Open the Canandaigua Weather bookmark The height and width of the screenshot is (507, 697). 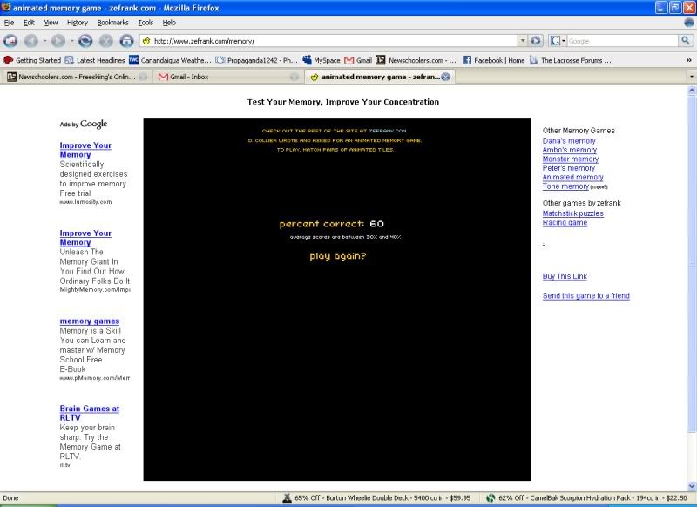170,60
